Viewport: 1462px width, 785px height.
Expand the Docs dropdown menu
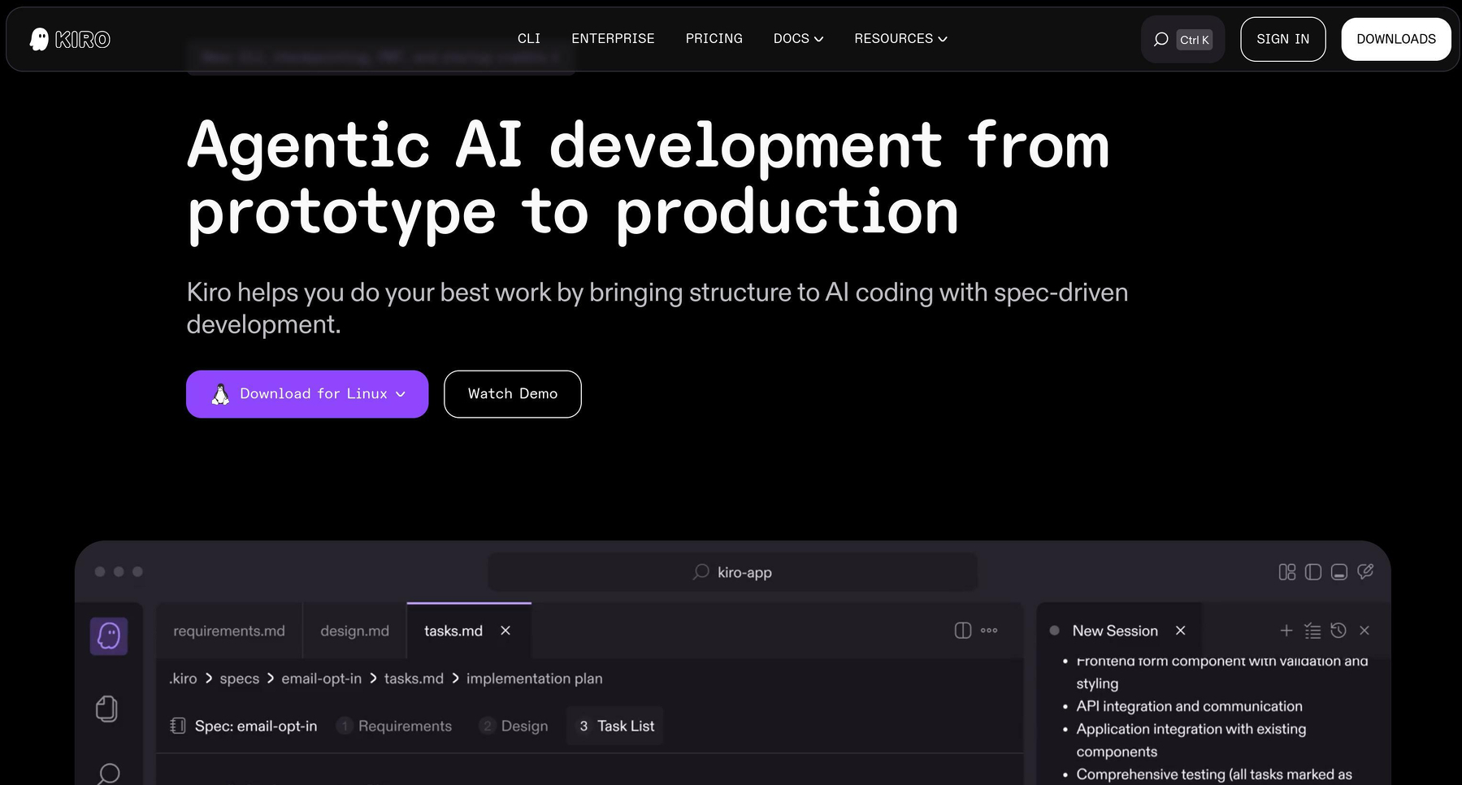coord(798,39)
